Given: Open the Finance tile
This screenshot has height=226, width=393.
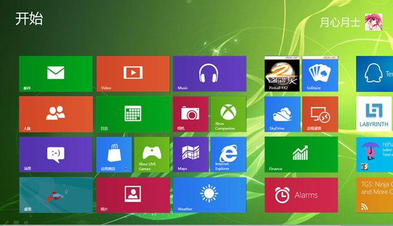Looking at the screenshot, I should (301, 155).
